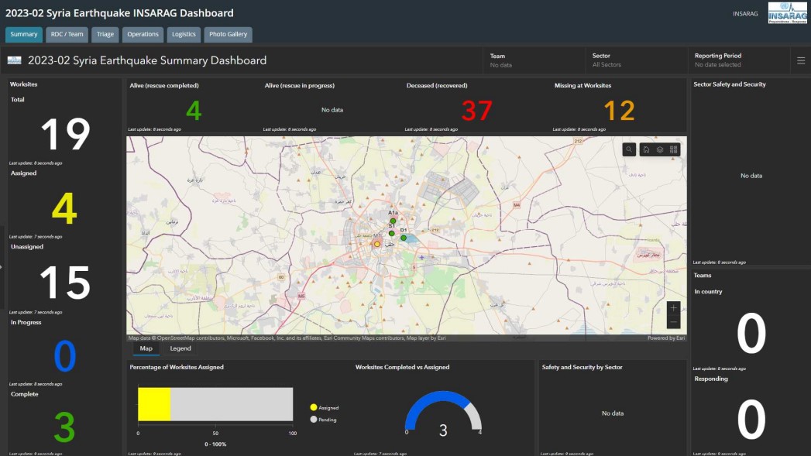Click the yellow Assigned count 4
The height and width of the screenshot is (456, 811).
tap(64, 209)
